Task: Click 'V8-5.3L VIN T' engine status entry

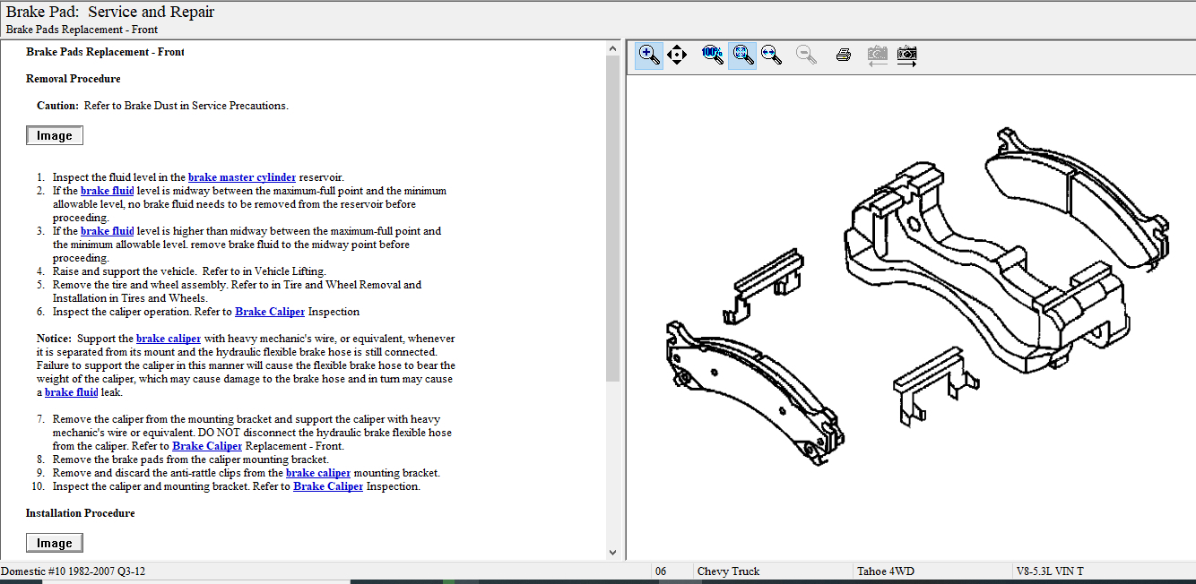Action: pyautogui.click(x=1050, y=571)
